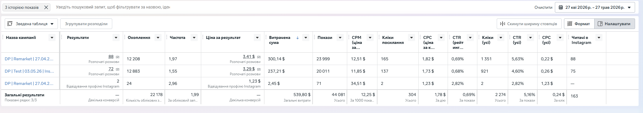Click spent amount '237,21 $' cell
Viewport: 643px width, 113px height.
pos(276,71)
